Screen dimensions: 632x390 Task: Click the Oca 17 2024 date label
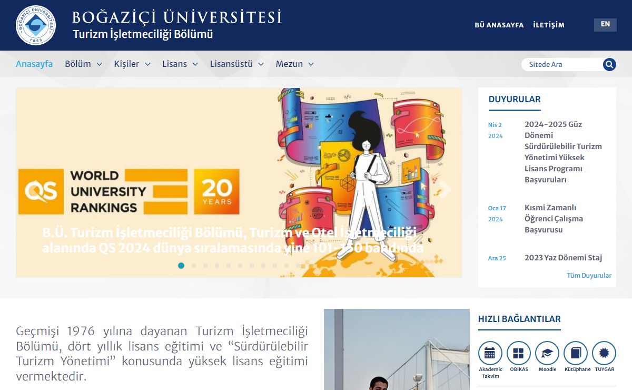click(497, 213)
